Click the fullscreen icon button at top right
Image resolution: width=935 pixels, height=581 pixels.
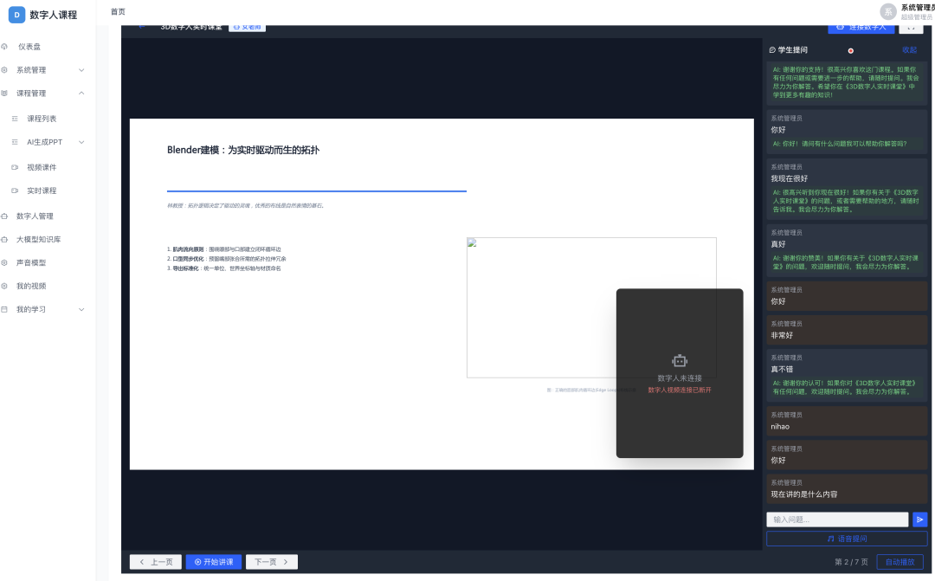tap(911, 28)
